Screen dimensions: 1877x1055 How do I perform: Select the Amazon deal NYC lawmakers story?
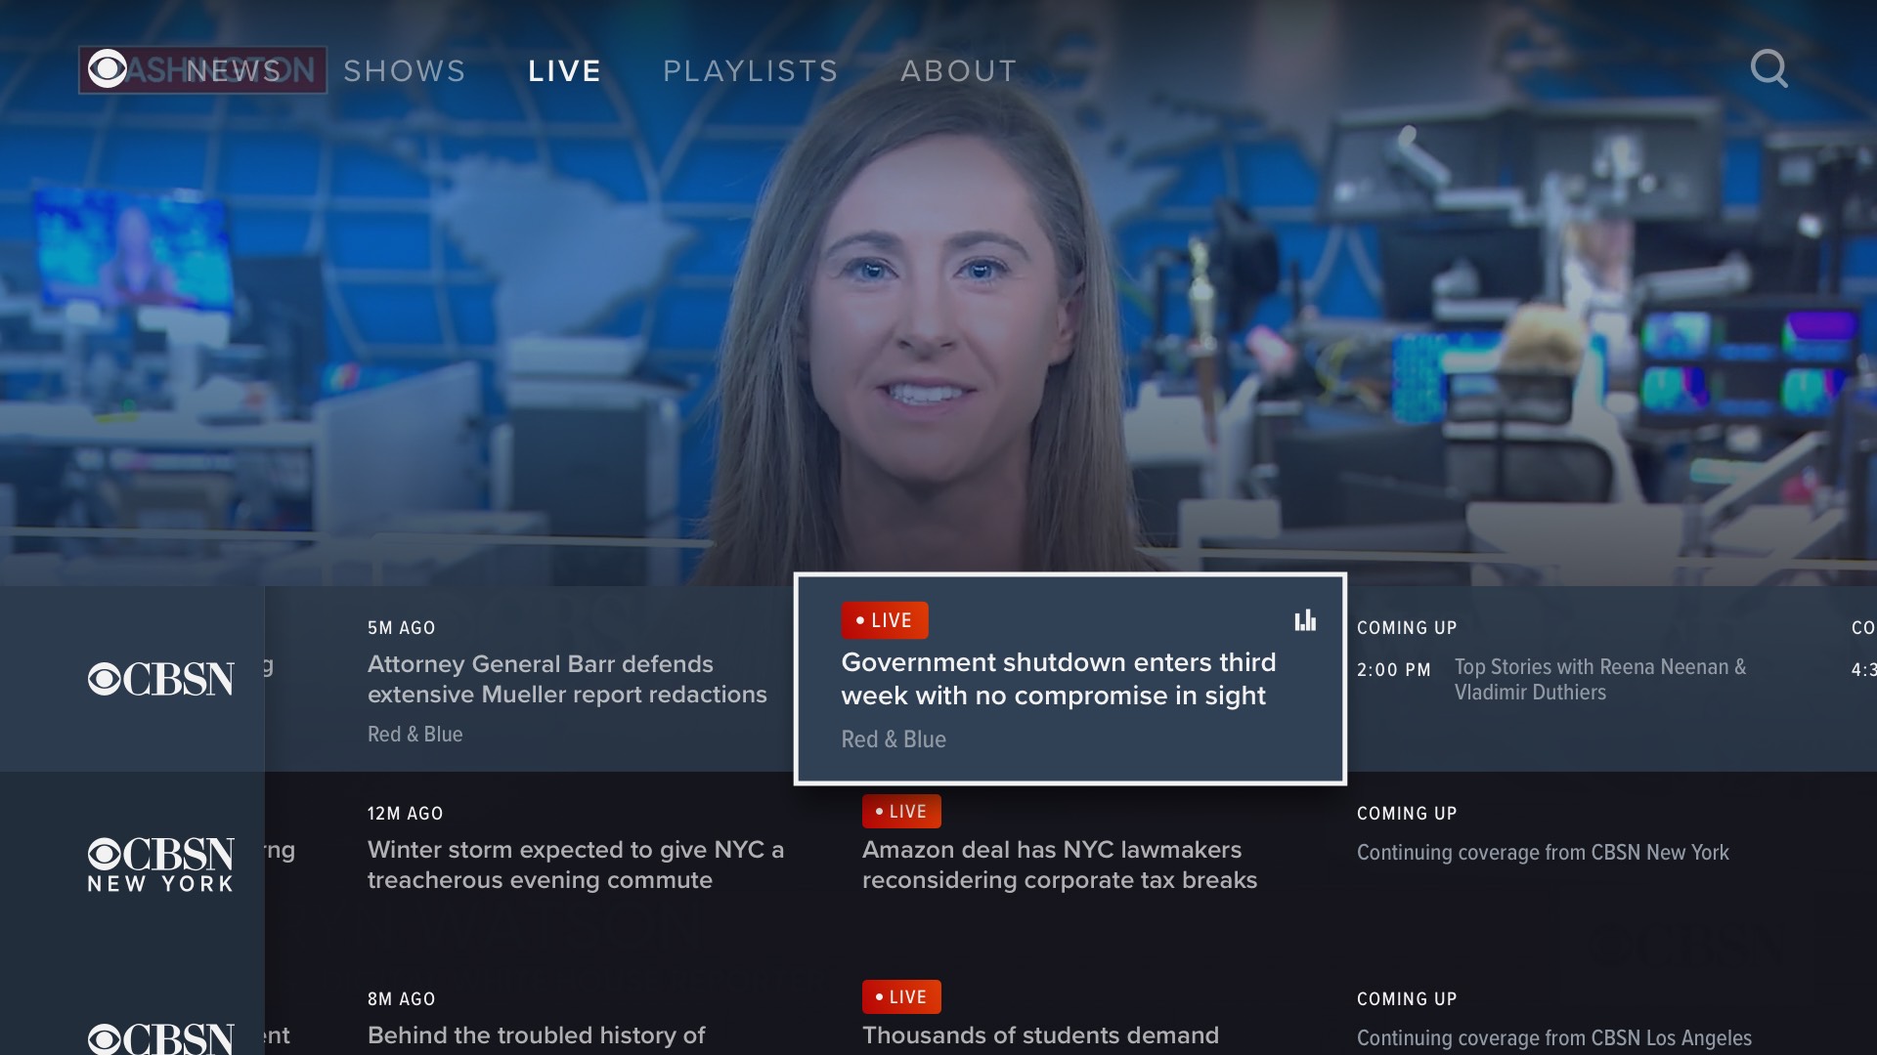(1059, 865)
